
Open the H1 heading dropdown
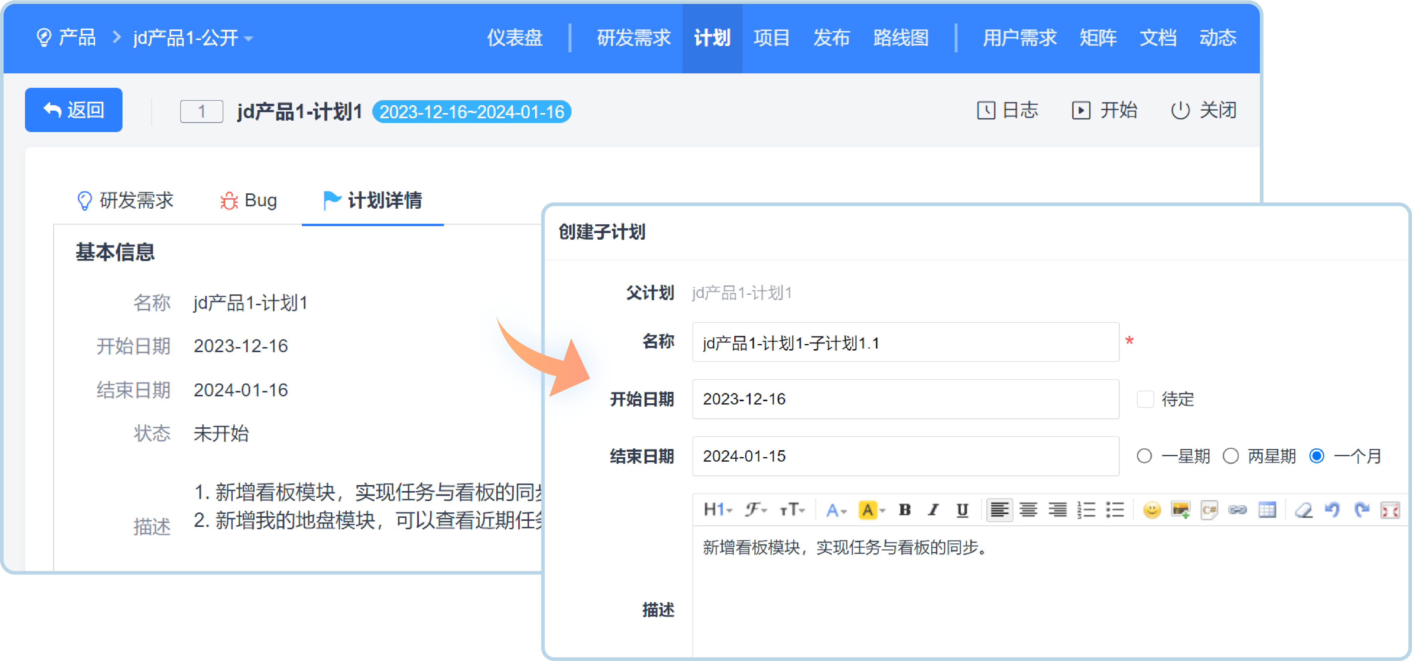coord(717,510)
